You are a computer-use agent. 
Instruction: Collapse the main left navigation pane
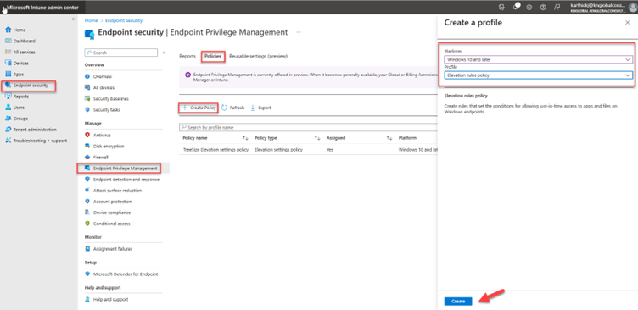point(73,19)
